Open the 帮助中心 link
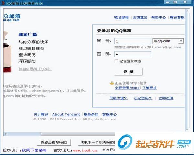Viewport: 194px width, 155px height. 159,17
